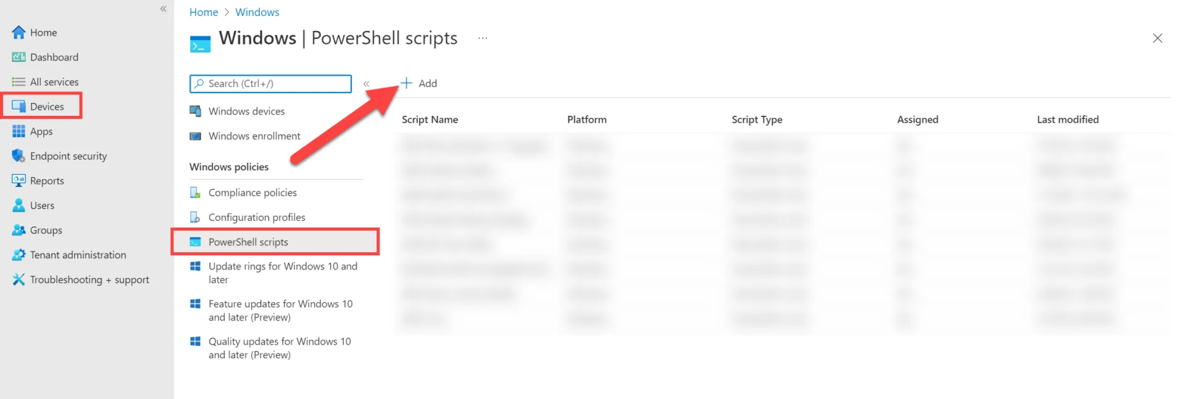Open the Apps grid icon
The width and height of the screenshot is (1185, 399).
(19, 131)
